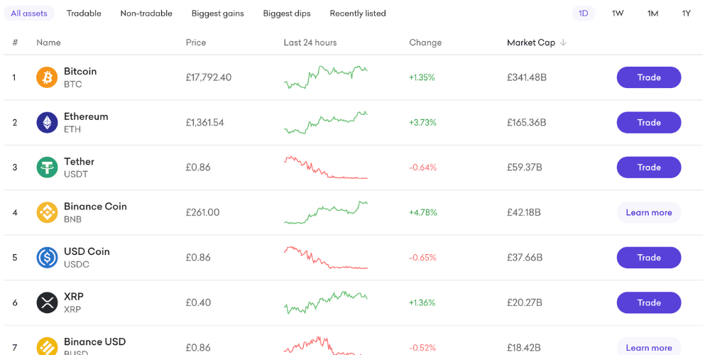This screenshot has width=710, height=355.
Task: Select the 1D time range
Action: point(583,13)
